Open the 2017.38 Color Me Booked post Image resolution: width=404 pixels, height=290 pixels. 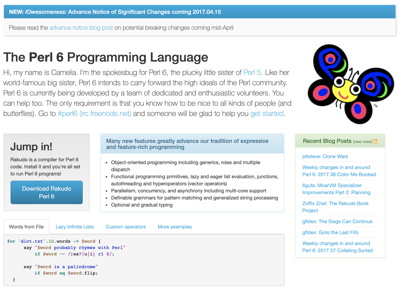tap(339, 171)
